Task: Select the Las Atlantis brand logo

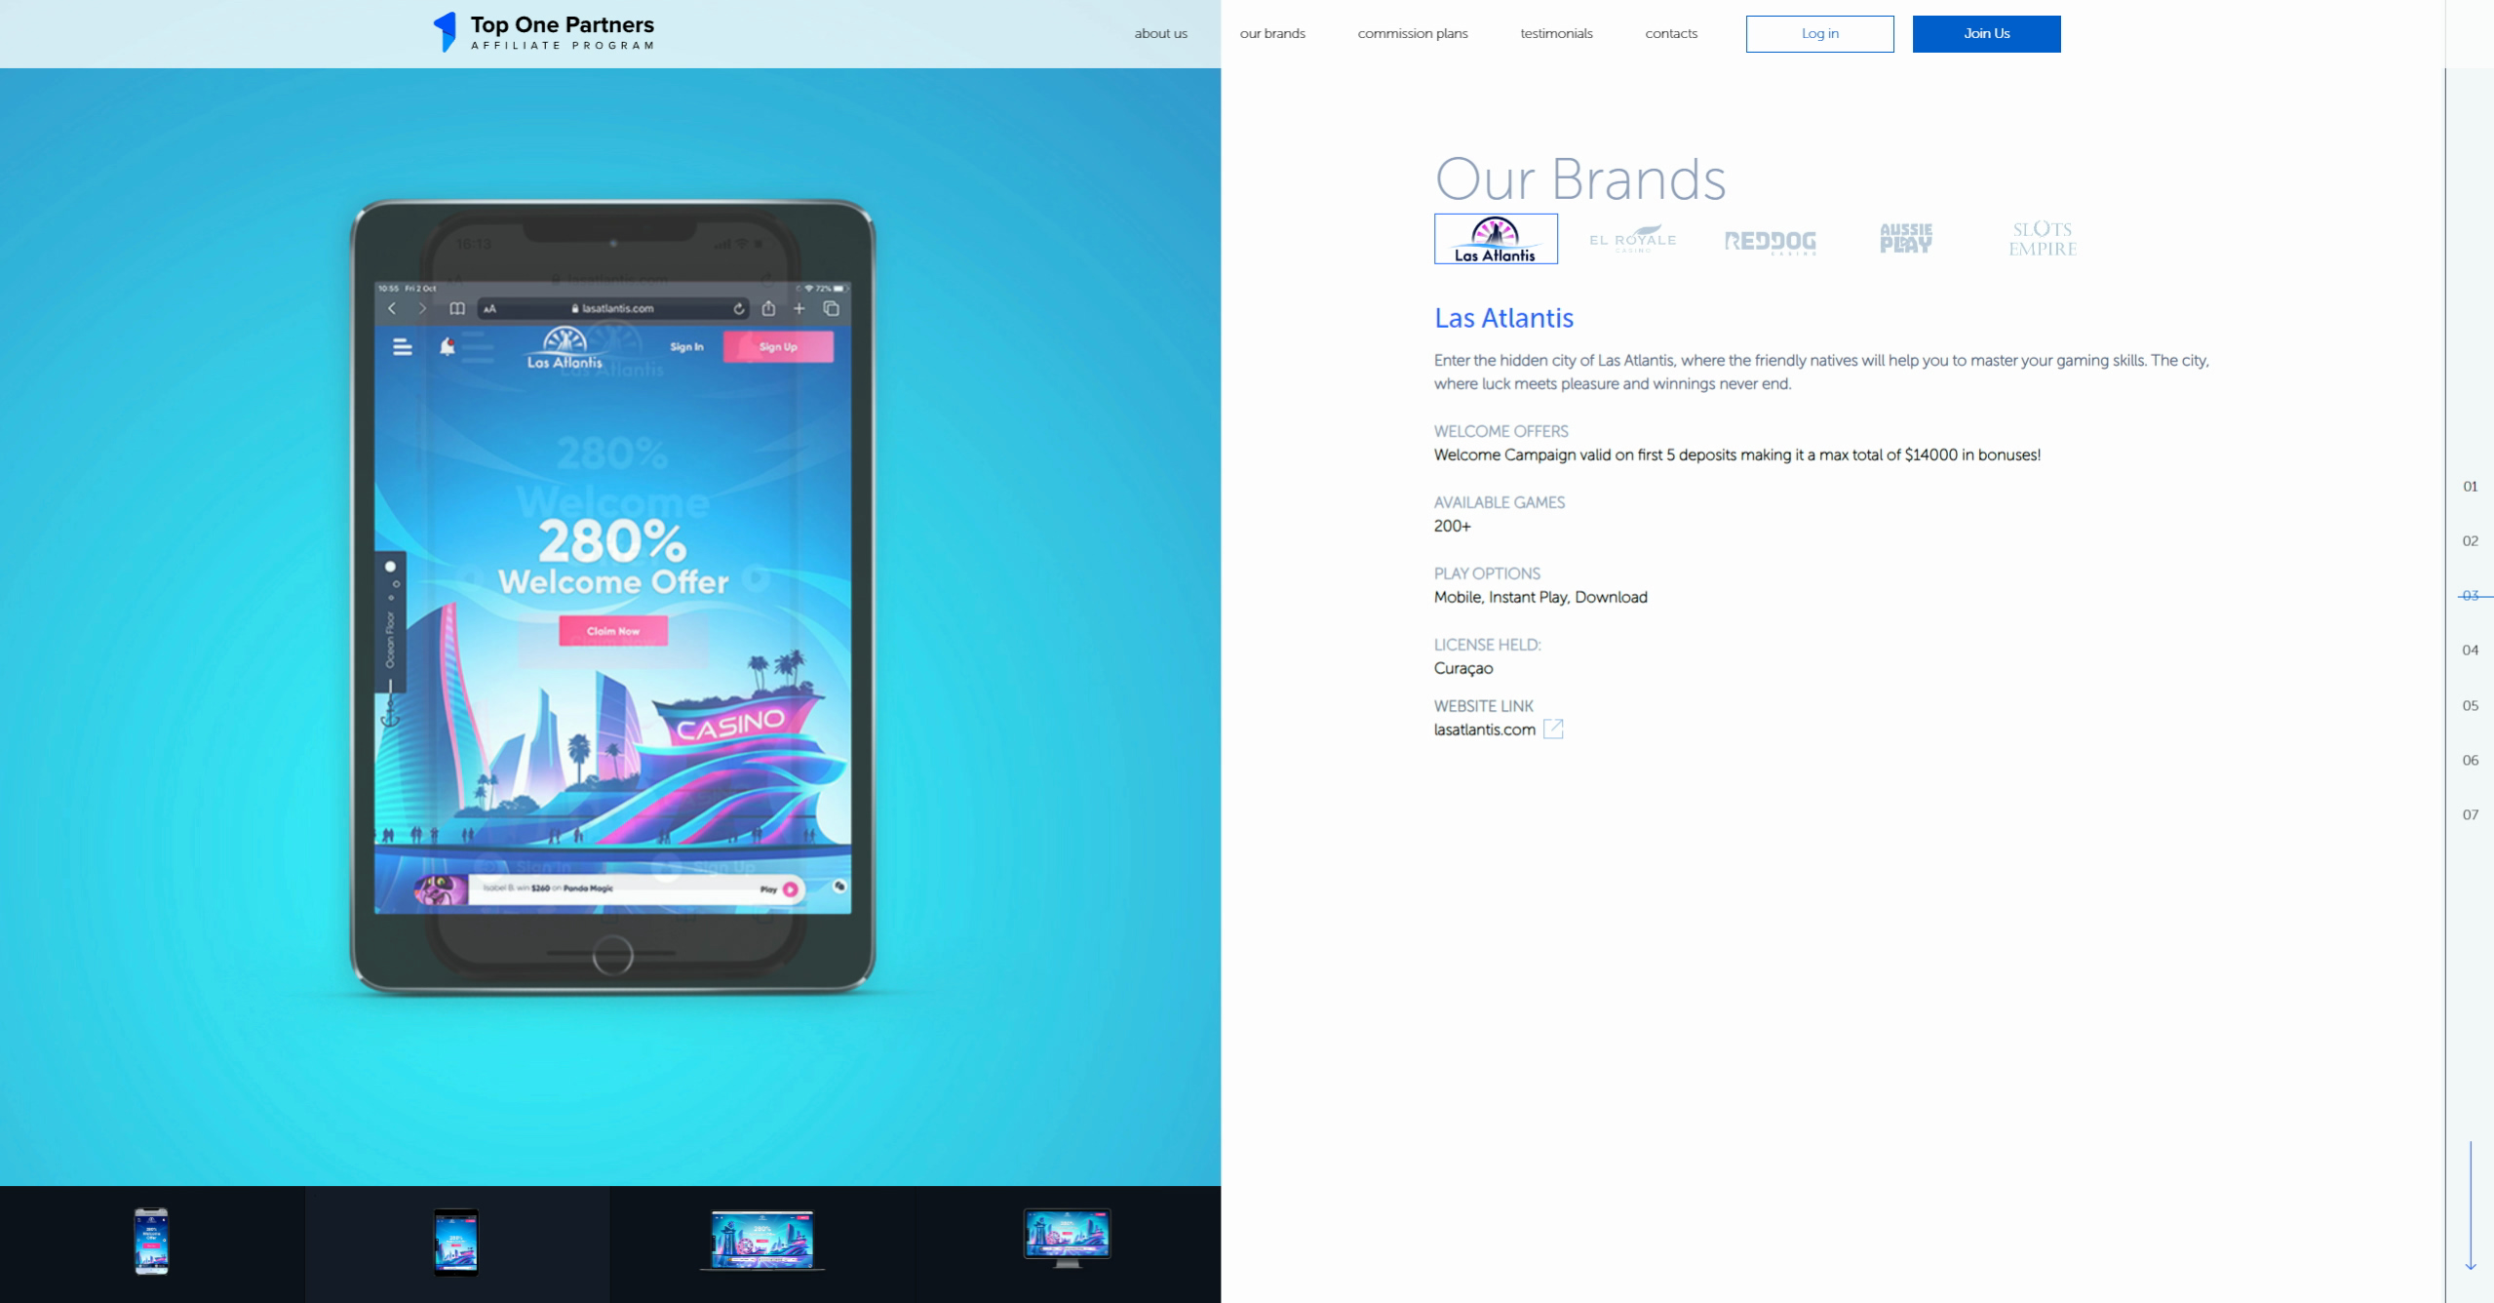Action: 1495,239
